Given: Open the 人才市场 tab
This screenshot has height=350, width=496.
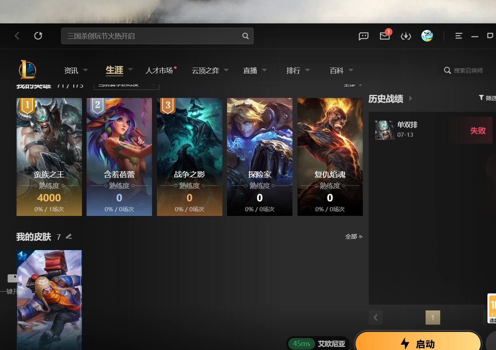Looking at the screenshot, I should (159, 71).
